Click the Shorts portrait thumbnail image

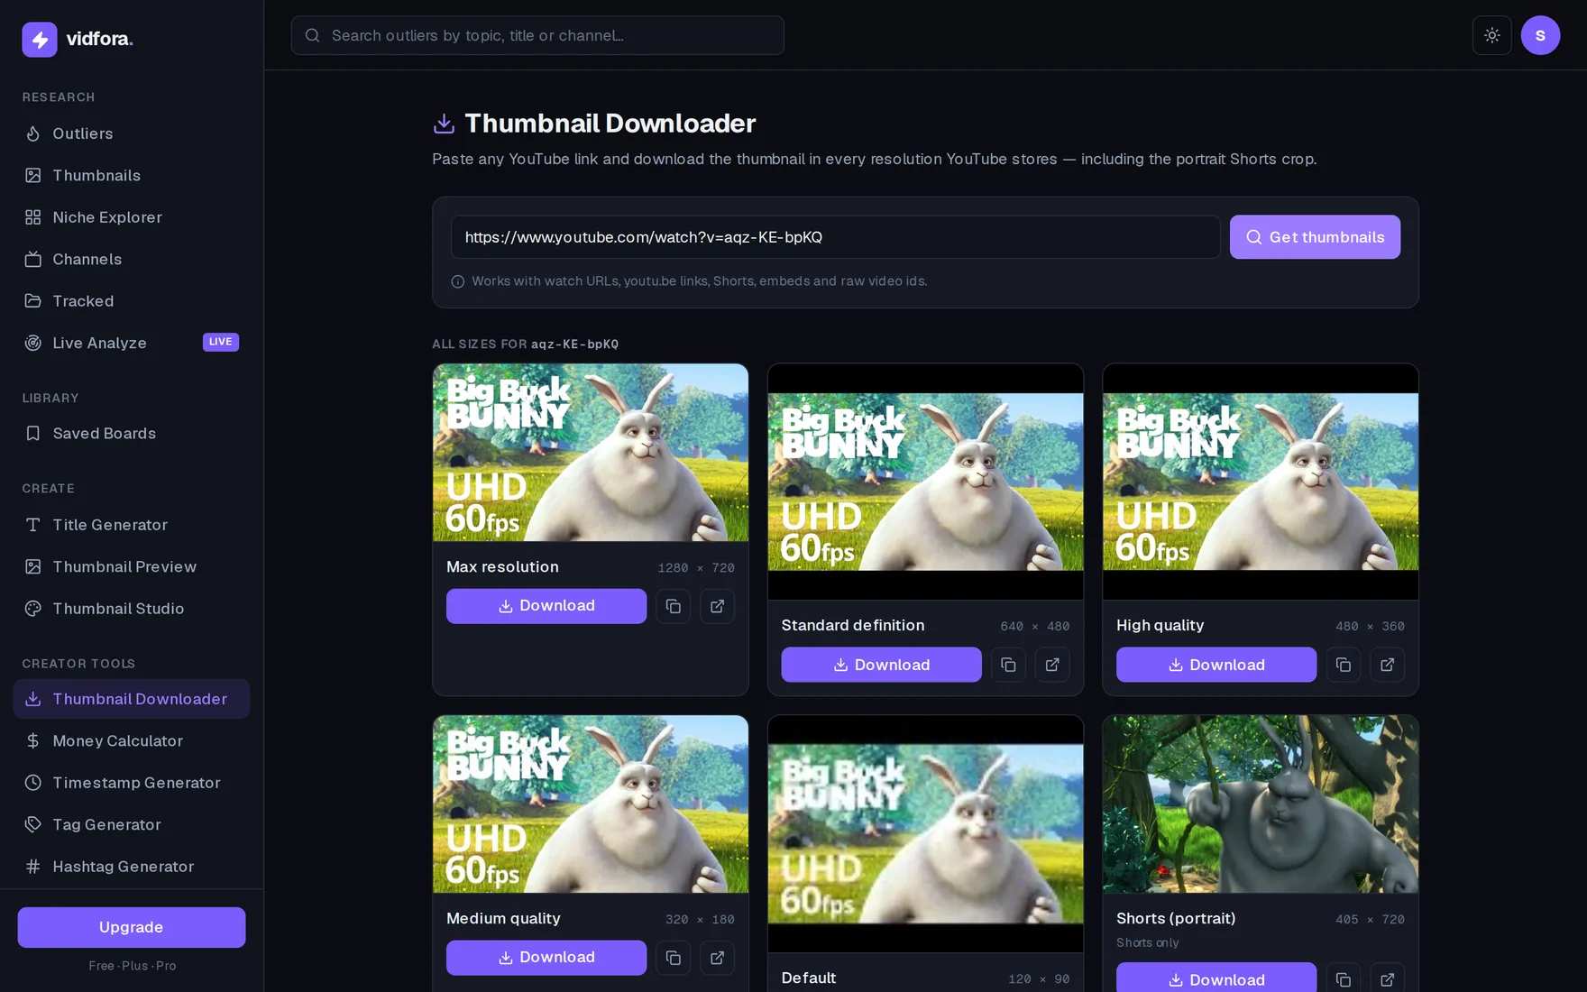(1261, 804)
